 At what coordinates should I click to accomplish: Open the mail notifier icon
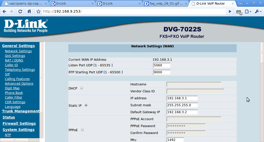click(x=239, y=12)
